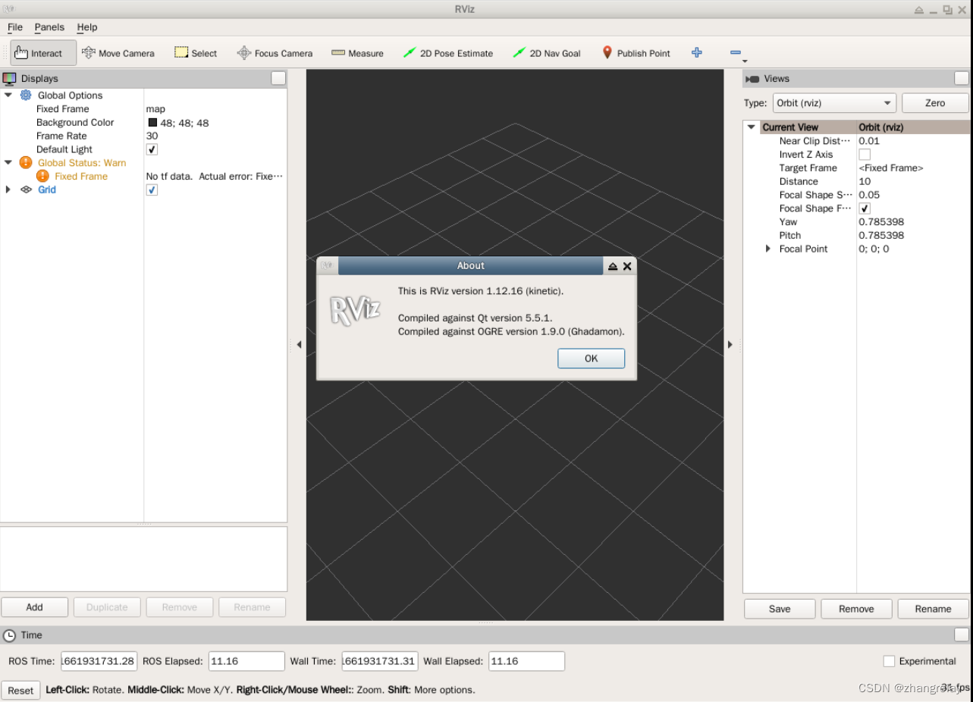
Task: Collapse the right panel with the arrow handle
Action: [730, 345]
